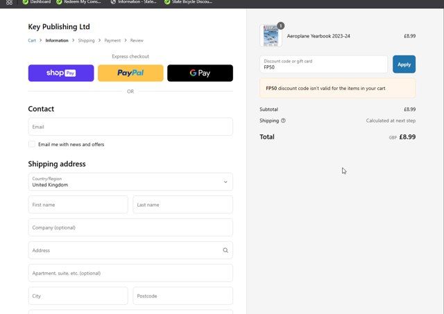The height and width of the screenshot is (314, 444).
Task: Enable Email me with news and offers
Action: pos(32,144)
